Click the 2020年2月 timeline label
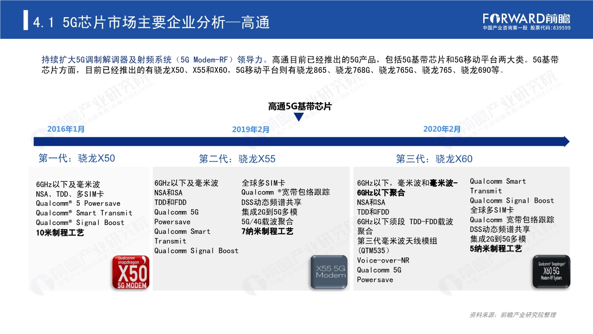593x334 pixels. [x=442, y=128]
